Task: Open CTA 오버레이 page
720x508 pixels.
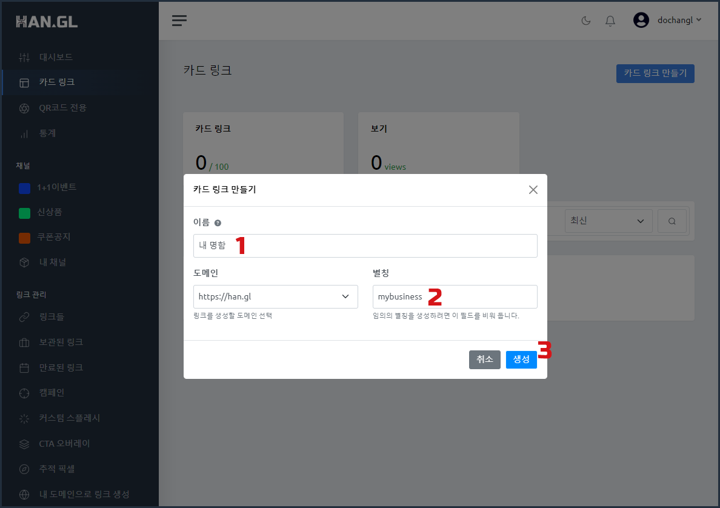Action: pos(64,443)
